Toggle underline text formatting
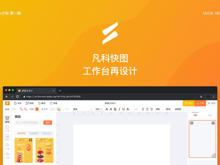 coord(123,109)
